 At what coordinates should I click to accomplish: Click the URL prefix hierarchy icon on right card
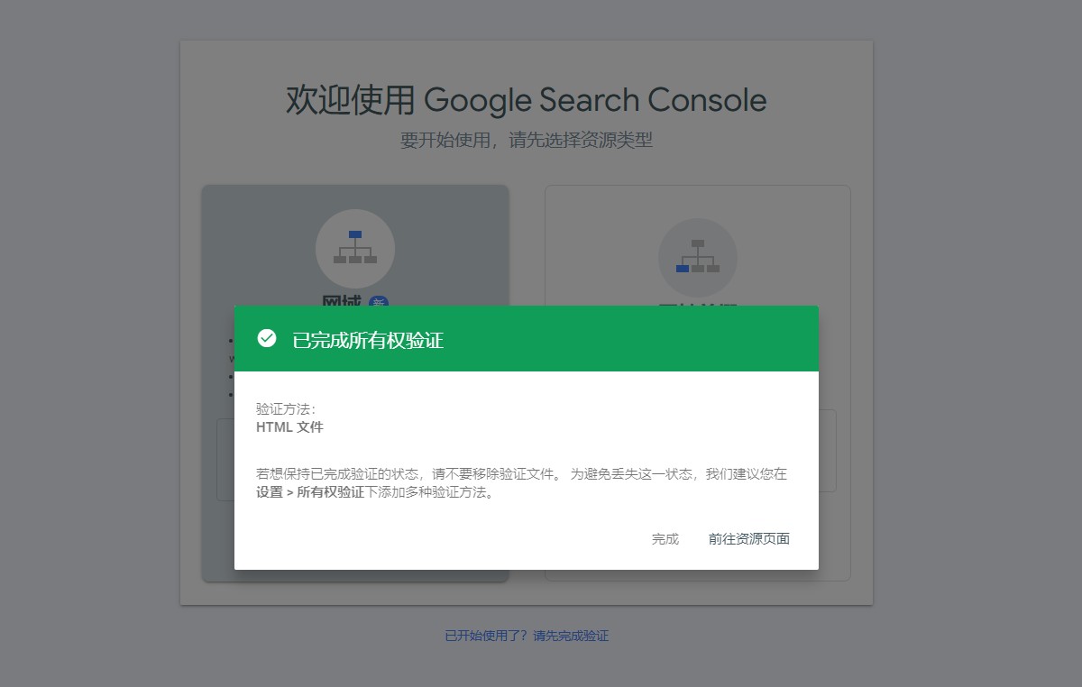pos(698,257)
